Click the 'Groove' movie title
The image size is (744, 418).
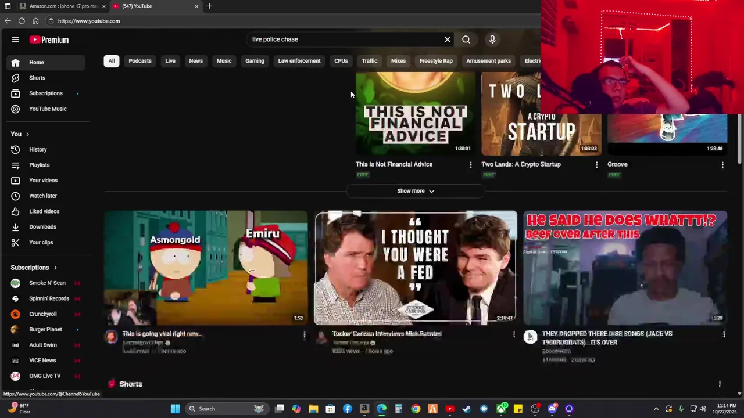click(x=617, y=164)
